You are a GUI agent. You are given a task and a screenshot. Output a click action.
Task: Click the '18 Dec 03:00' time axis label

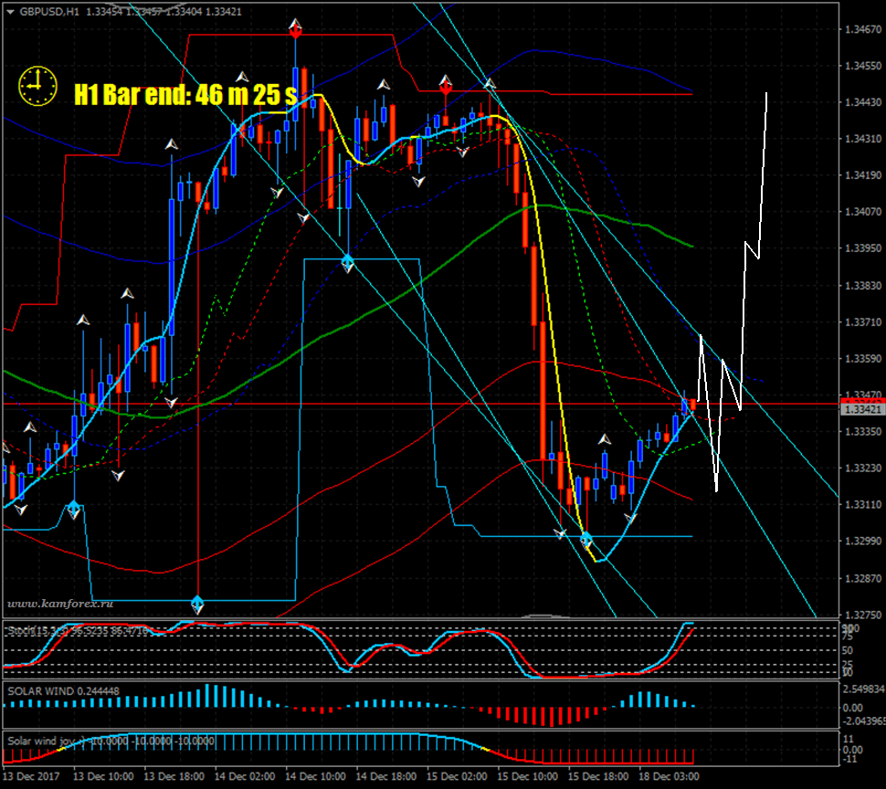[669, 776]
